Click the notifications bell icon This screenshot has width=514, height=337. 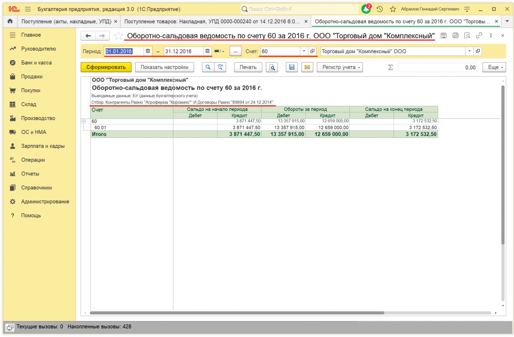click(366, 9)
